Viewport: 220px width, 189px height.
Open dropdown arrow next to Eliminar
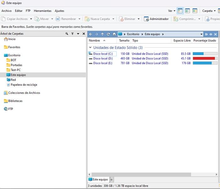(139, 19)
